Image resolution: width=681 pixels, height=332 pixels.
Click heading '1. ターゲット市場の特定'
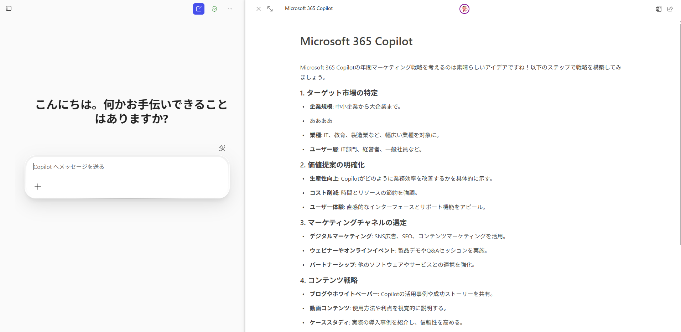339,93
